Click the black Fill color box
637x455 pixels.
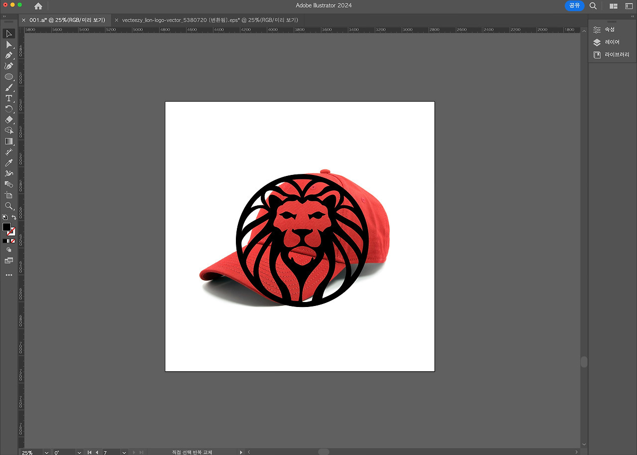(5, 227)
